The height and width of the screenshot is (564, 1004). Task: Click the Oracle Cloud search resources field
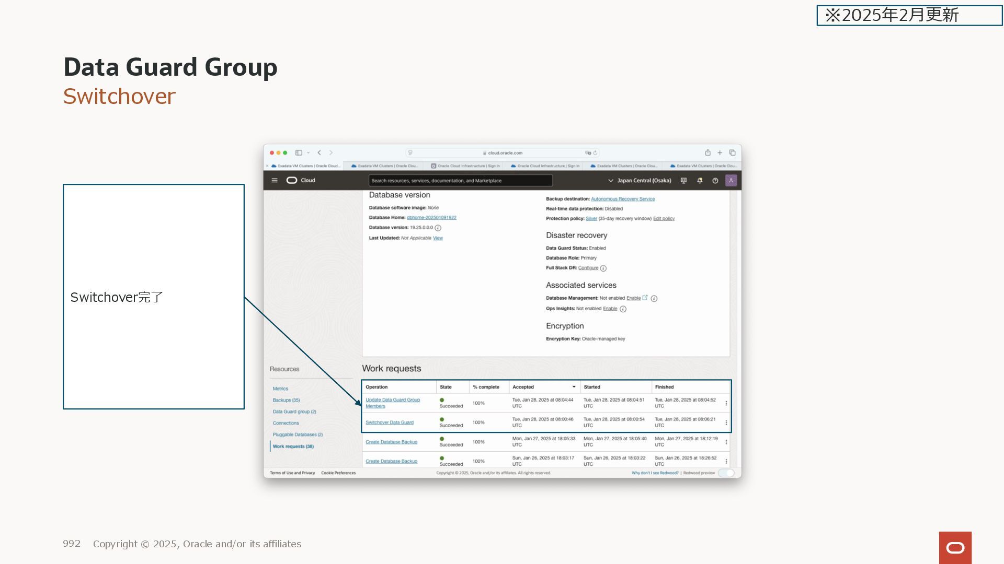(x=460, y=181)
